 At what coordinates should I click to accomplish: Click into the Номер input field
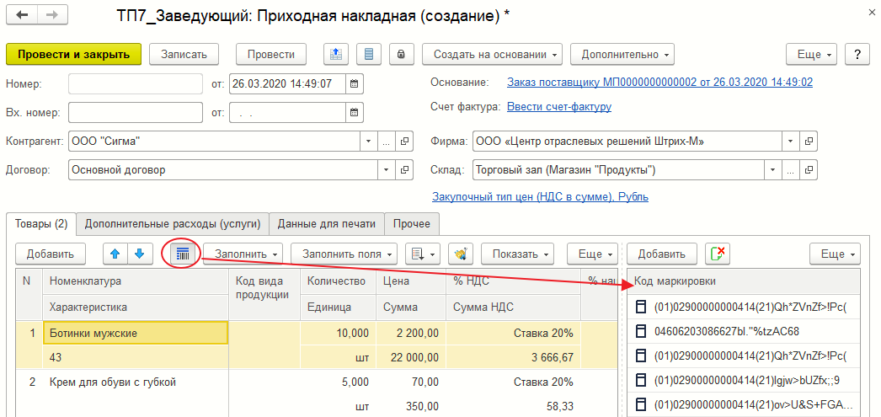[135, 83]
